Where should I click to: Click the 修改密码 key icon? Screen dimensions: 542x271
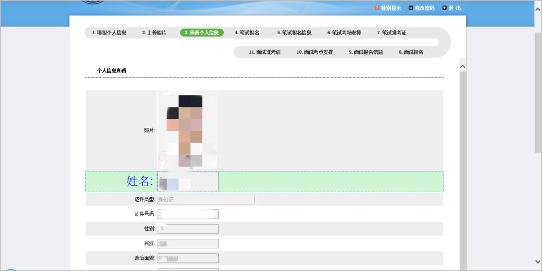[411, 8]
